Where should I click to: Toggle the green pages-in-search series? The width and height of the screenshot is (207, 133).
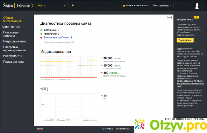click(x=102, y=65)
